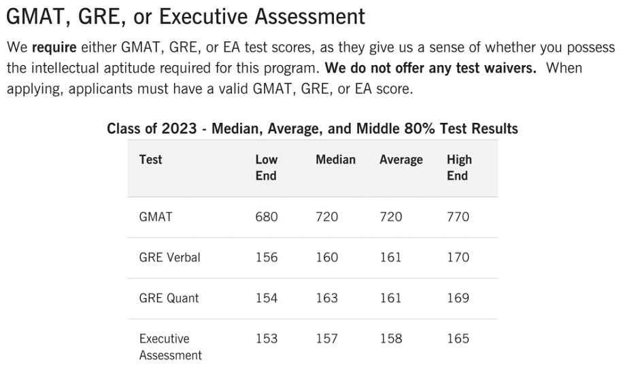The height and width of the screenshot is (372, 625).
Task: Click the 'Class of 2023' table title
Action: pyautogui.click(x=312, y=128)
